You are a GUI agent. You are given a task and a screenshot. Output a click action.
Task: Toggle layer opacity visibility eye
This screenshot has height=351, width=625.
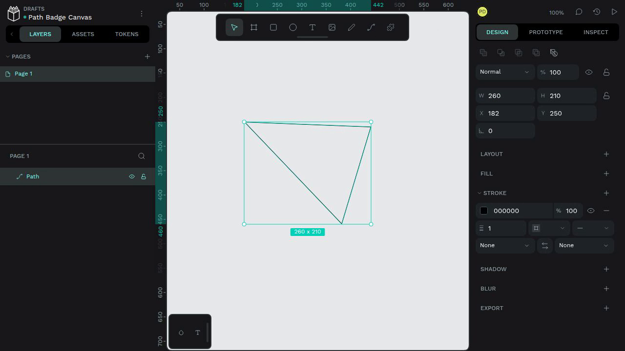point(589,72)
